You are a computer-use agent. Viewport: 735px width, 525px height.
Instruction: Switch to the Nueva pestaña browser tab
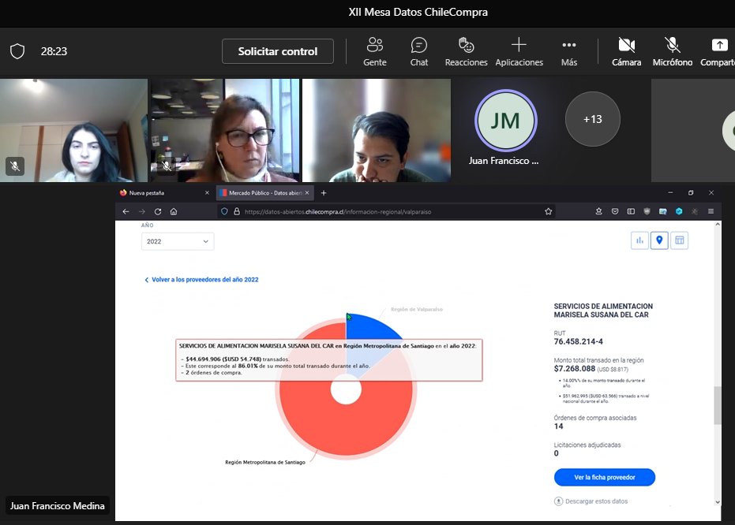(x=159, y=193)
